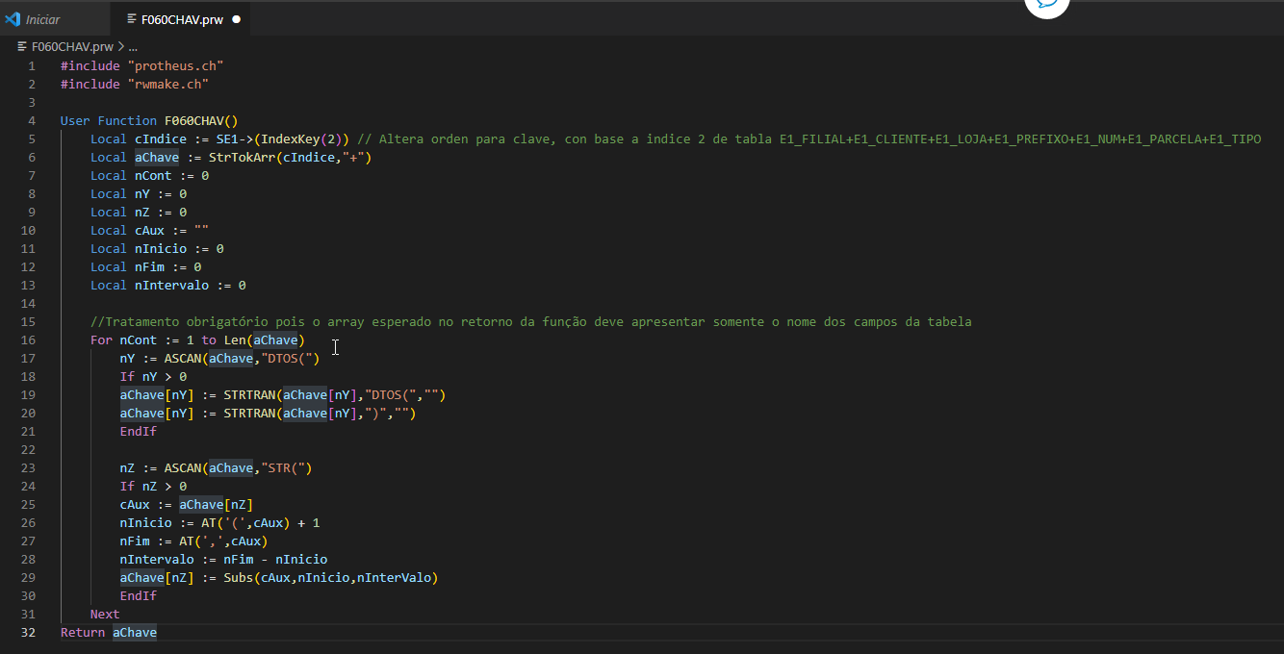Click "Subs" function call on line 29
The width and height of the screenshot is (1284, 654).
238,577
